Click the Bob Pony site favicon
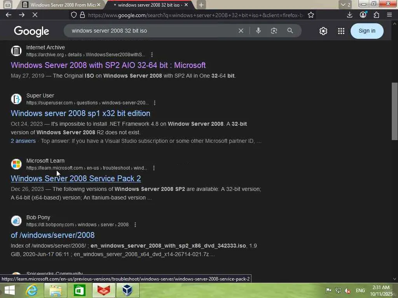This screenshot has height=298, width=398. [16, 221]
